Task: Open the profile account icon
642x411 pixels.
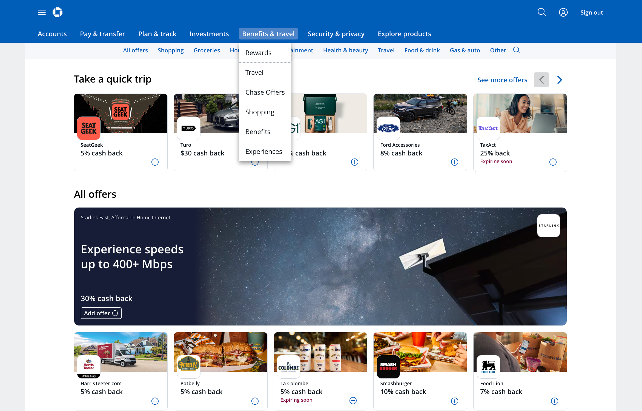Action: coord(563,12)
